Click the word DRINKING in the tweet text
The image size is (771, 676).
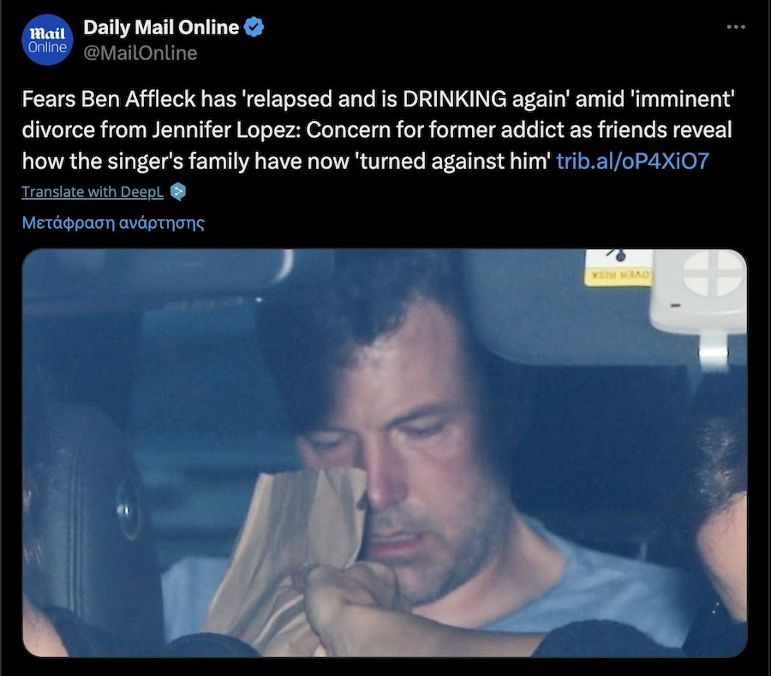[454, 99]
